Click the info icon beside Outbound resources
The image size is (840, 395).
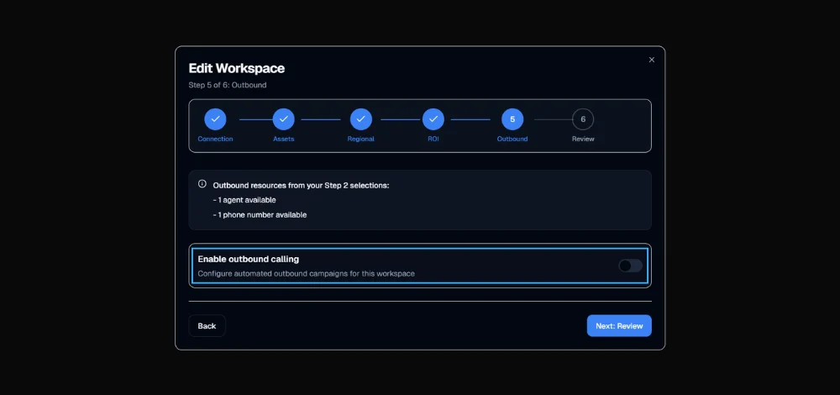point(202,184)
